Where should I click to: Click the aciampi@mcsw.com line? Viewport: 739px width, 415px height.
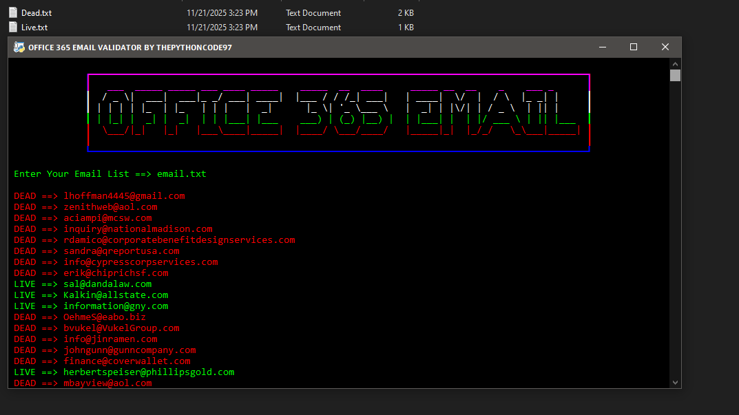click(x=83, y=218)
